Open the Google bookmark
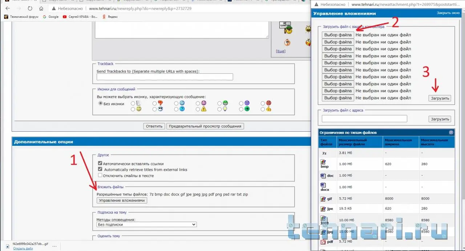This screenshot has height=251, width=465. point(50,17)
